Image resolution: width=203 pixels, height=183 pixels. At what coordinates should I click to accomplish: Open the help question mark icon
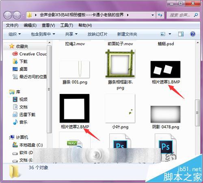pyautogui.click(x=193, y=34)
